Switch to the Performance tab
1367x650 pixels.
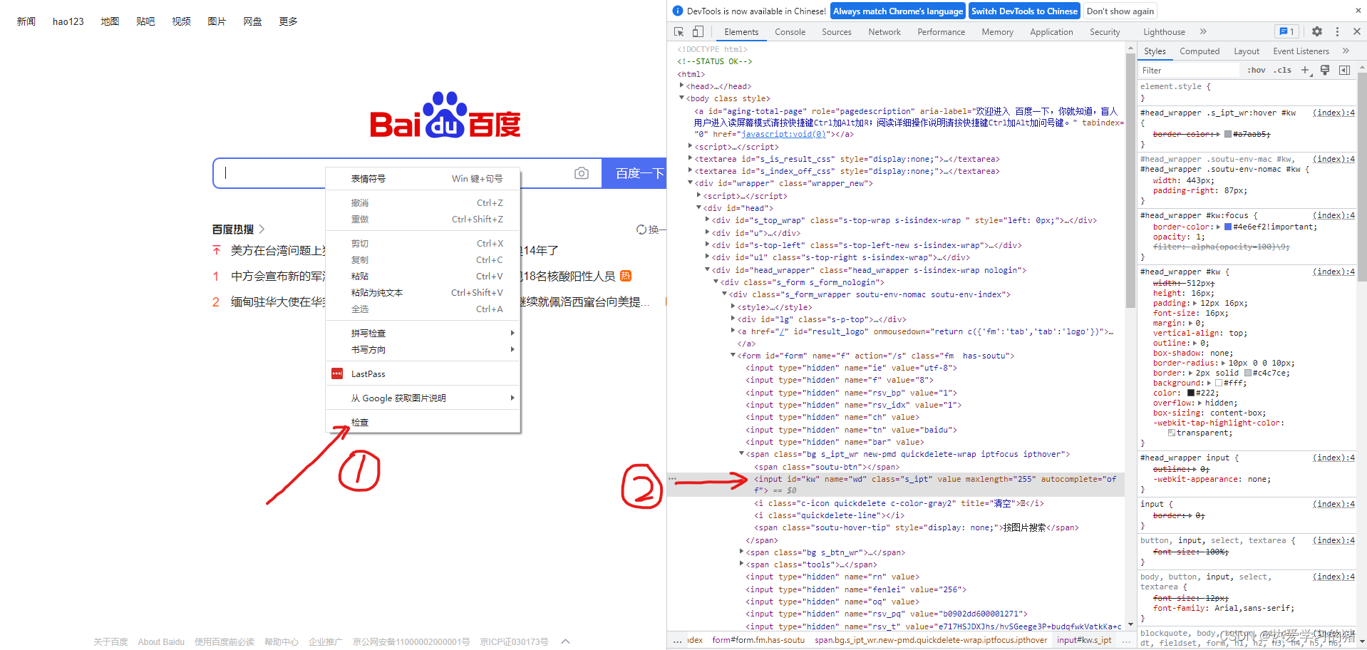pos(942,32)
